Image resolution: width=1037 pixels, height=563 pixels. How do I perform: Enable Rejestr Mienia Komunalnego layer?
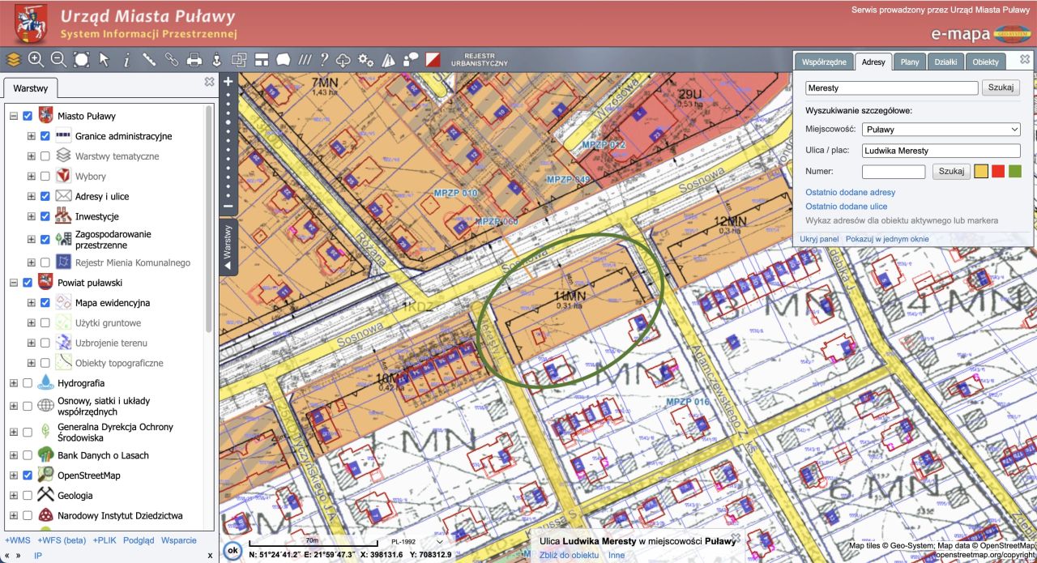(x=45, y=262)
